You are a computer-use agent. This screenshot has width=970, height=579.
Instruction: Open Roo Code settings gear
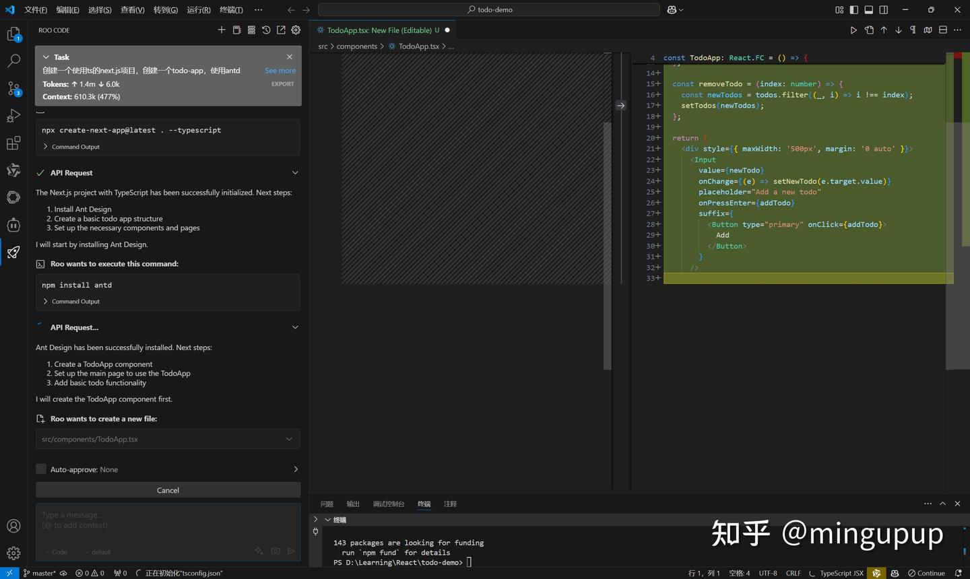(x=295, y=30)
